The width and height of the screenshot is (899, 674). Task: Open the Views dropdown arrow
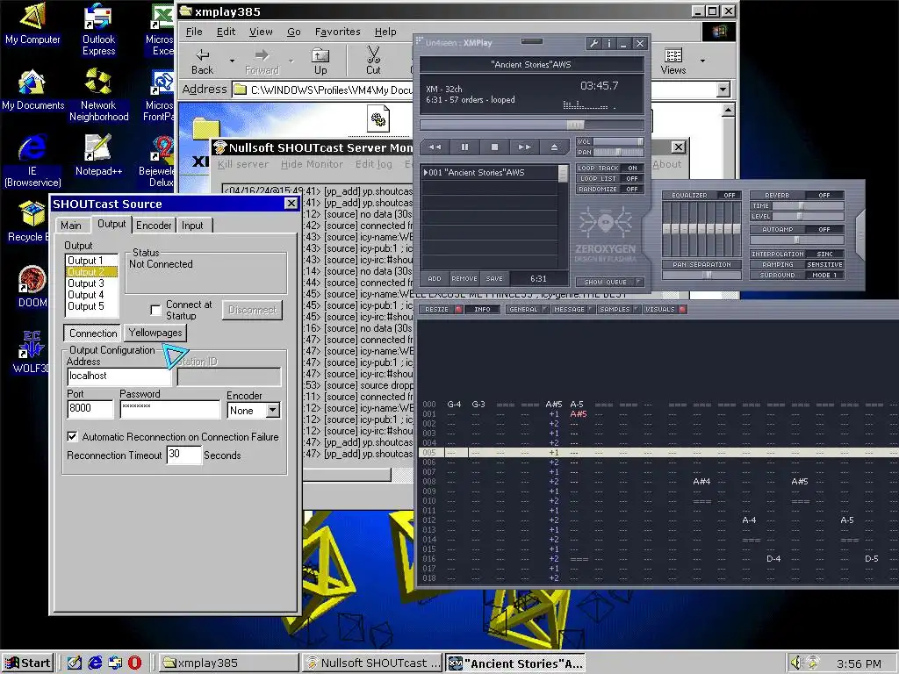tap(702, 61)
